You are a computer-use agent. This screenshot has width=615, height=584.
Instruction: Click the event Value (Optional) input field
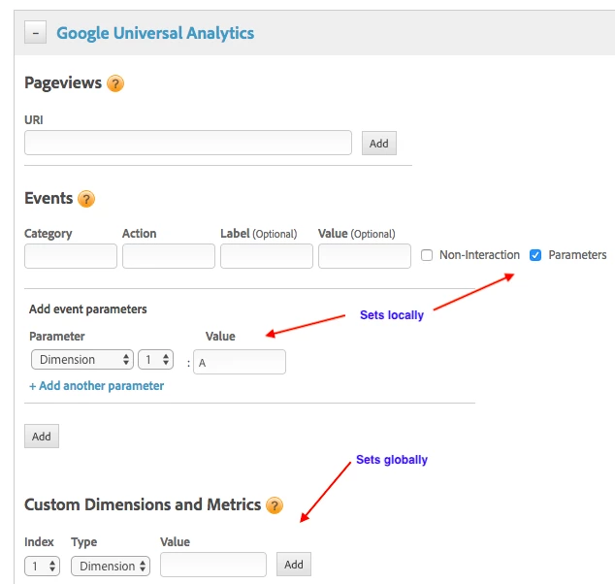coord(365,256)
